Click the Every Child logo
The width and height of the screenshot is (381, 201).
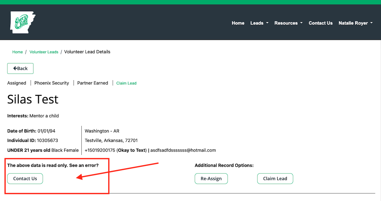[x=23, y=22]
